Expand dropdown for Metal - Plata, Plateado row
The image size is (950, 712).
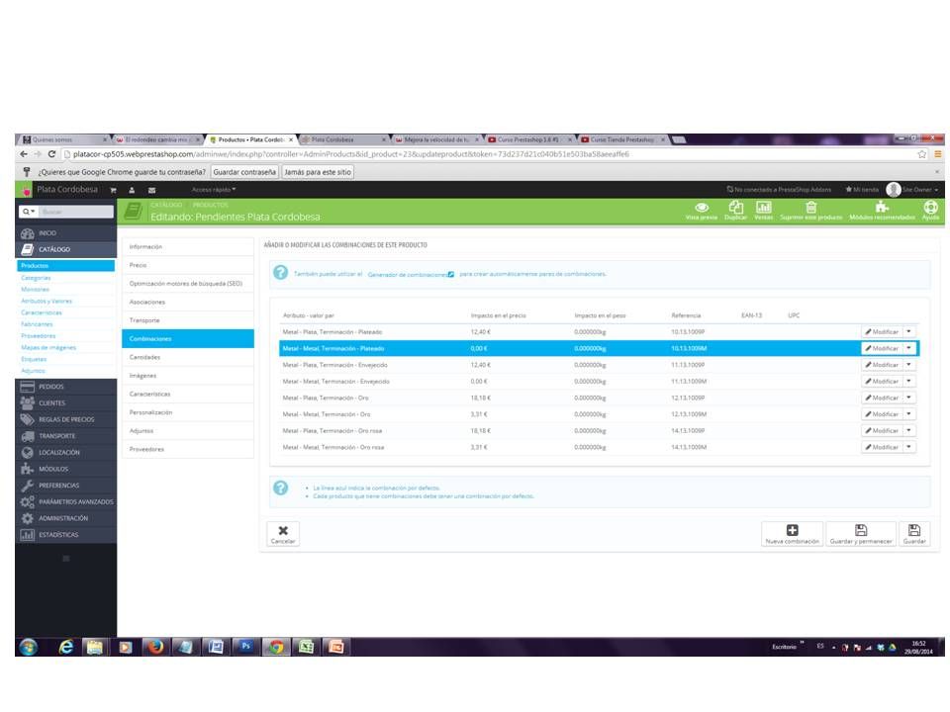[x=908, y=332]
